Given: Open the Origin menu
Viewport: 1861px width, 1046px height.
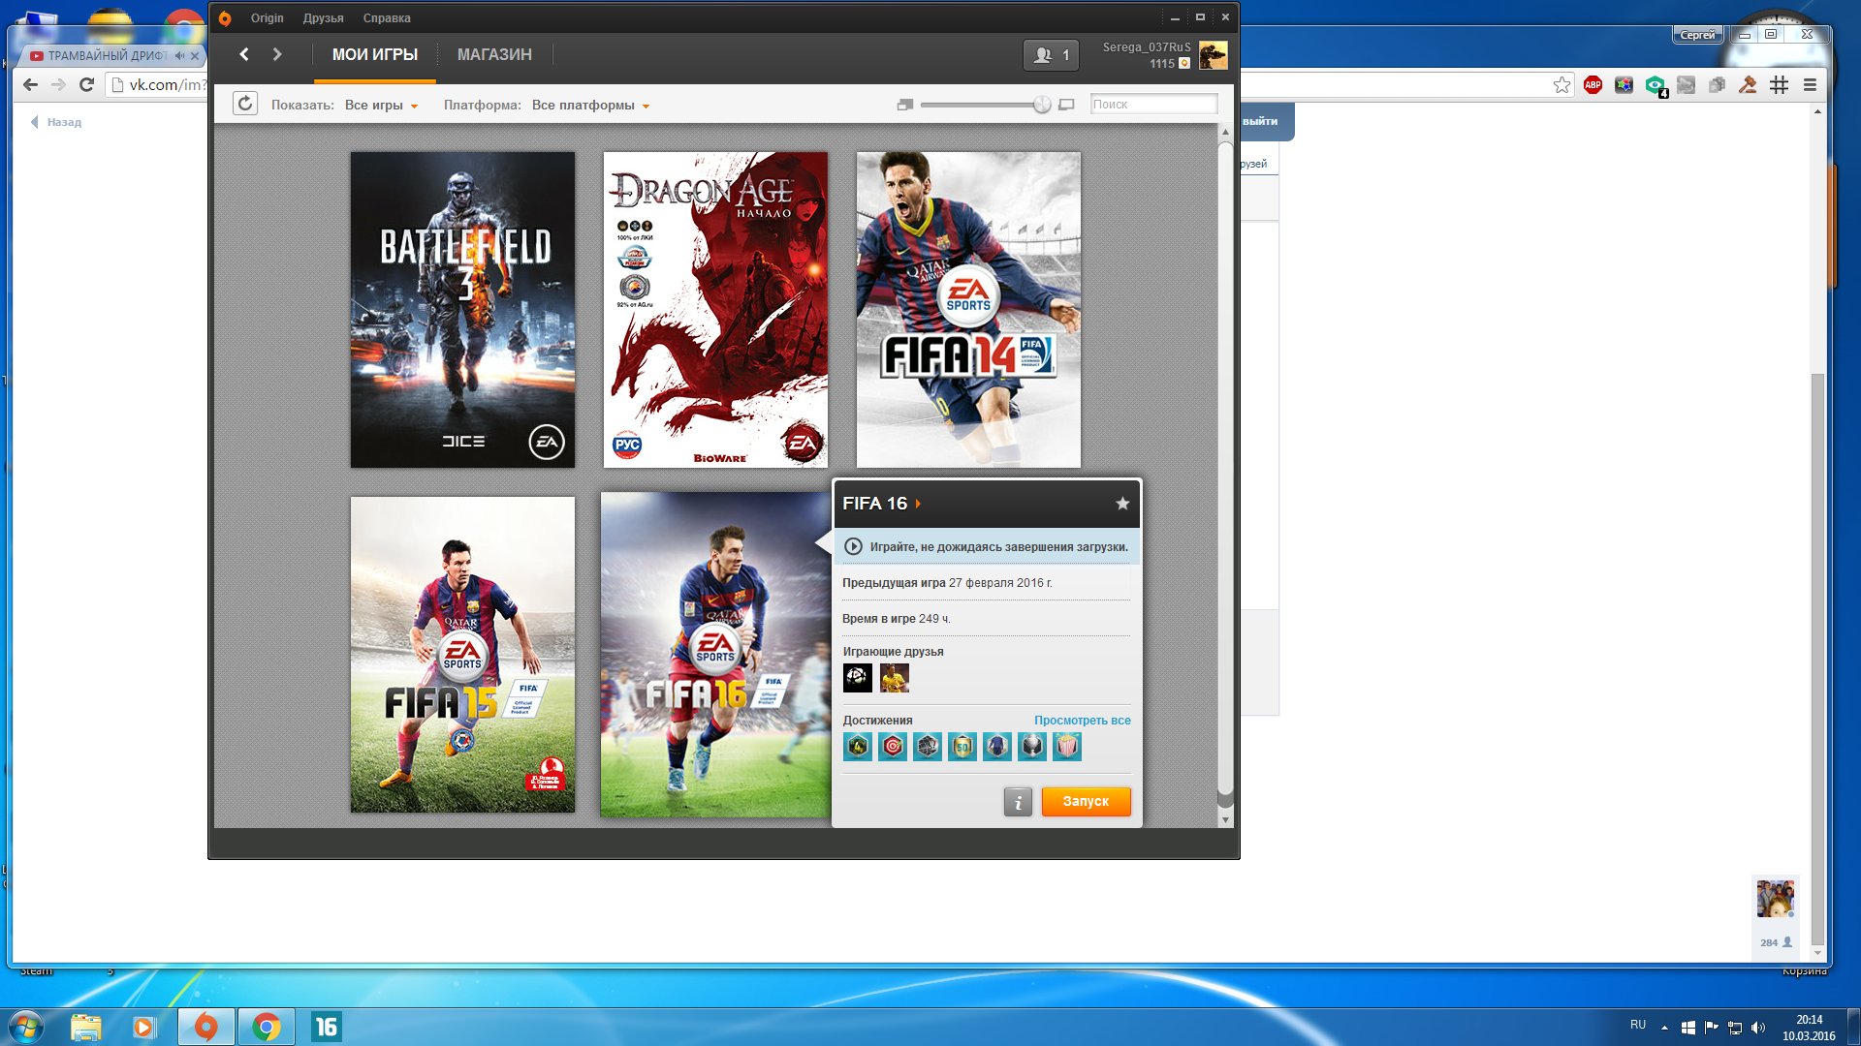Looking at the screenshot, I should click(x=267, y=18).
